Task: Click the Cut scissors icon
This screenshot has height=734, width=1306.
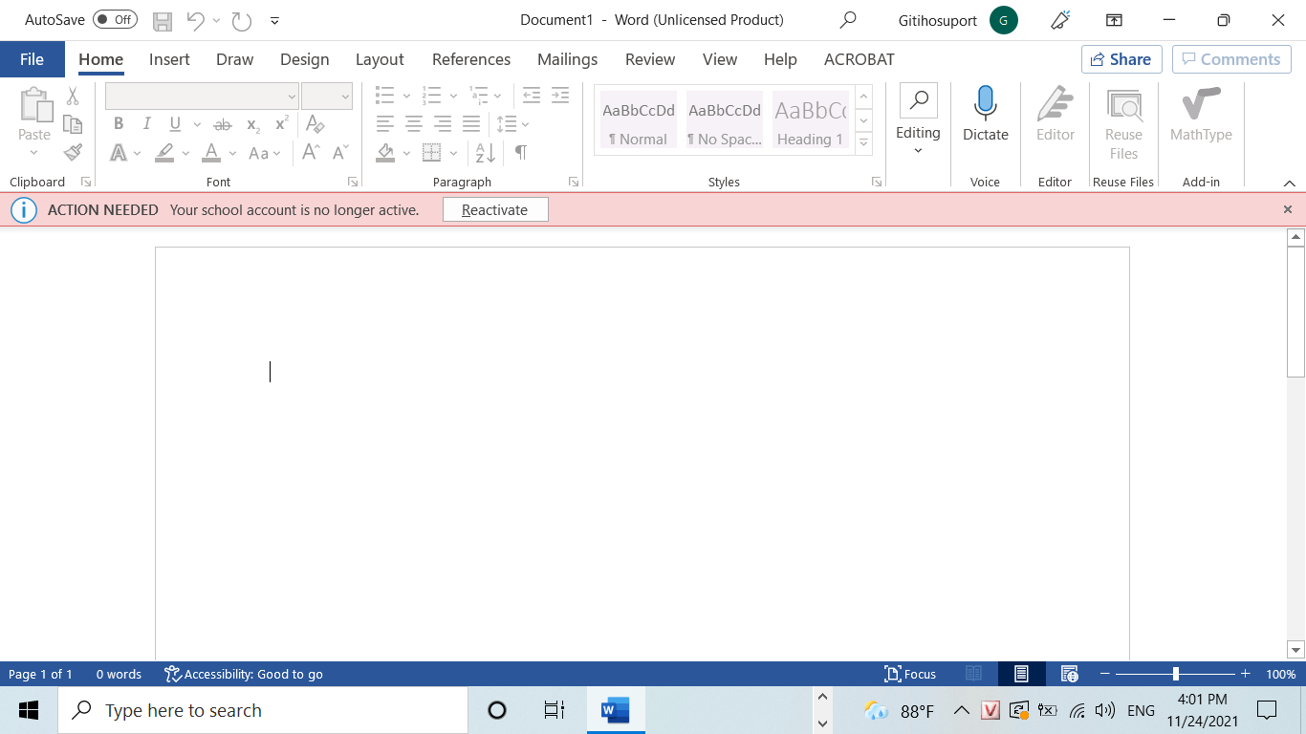Action: (x=73, y=96)
